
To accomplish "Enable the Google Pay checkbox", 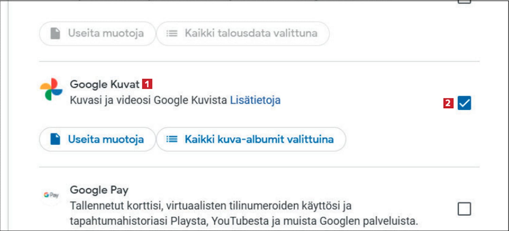I will (x=464, y=209).
